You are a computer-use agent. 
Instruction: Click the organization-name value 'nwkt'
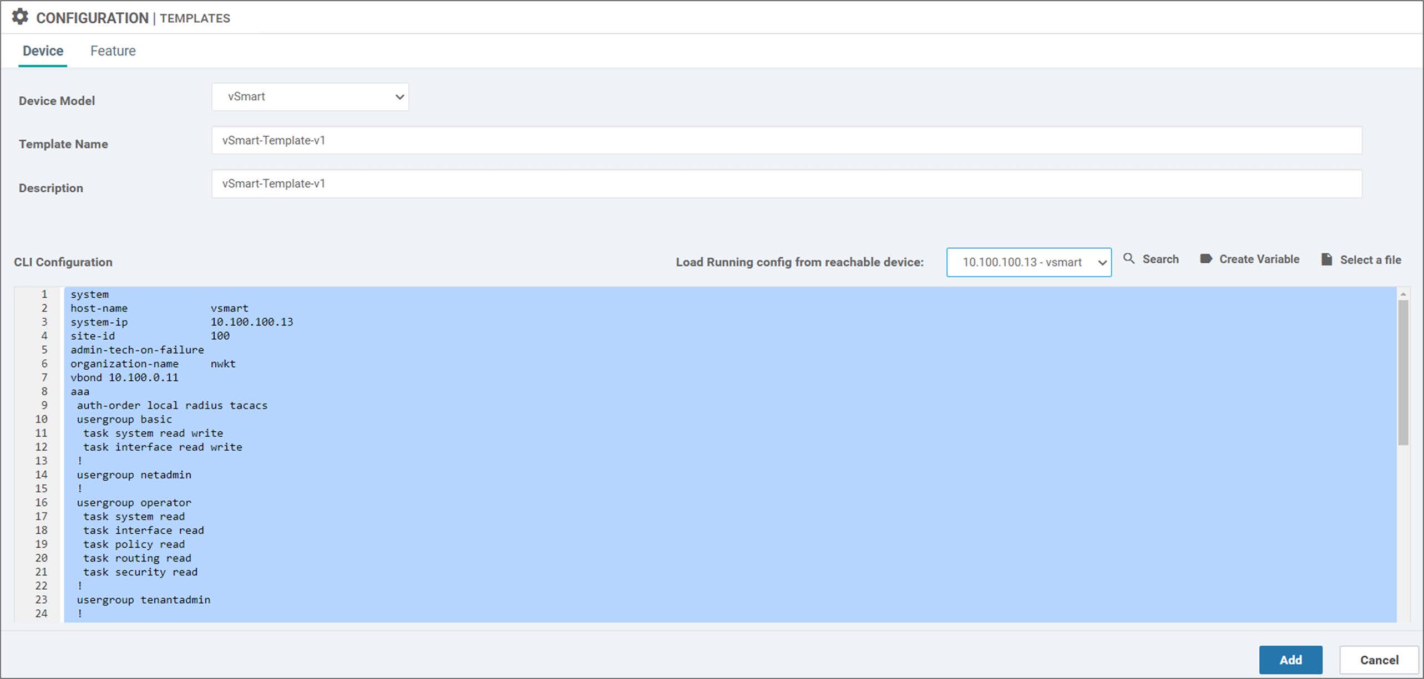point(223,364)
